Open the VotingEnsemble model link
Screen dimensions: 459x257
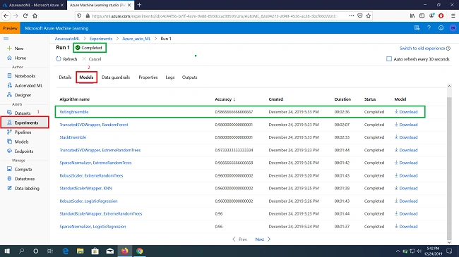point(73,112)
